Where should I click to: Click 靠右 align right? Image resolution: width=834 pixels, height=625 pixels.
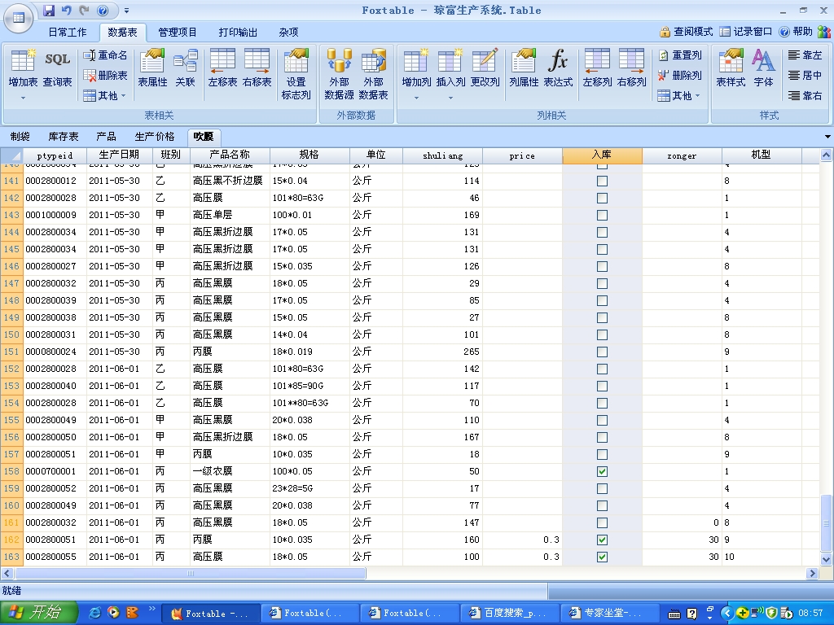[805, 96]
